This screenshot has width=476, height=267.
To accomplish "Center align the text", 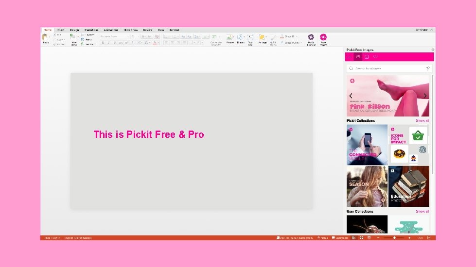I will tap(173, 43).
